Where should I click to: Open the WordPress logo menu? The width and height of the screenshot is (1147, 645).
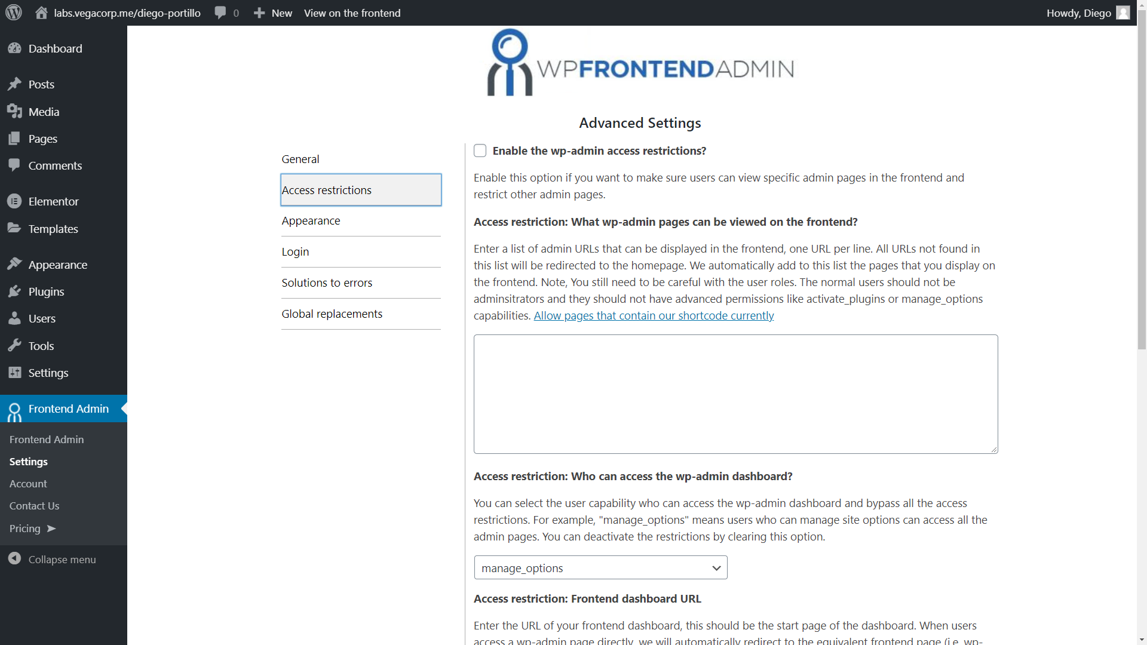[13, 13]
